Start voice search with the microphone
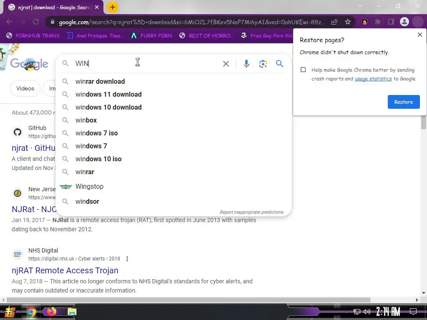 [x=246, y=64]
